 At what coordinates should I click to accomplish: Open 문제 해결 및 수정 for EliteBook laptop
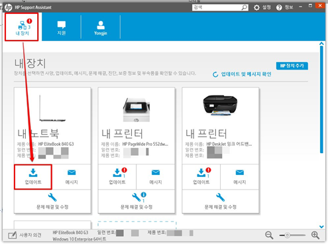(x=52, y=201)
